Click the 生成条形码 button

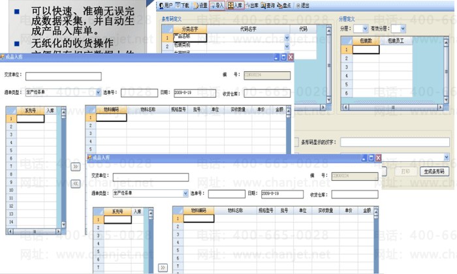pyautogui.click(x=434, y=171)
